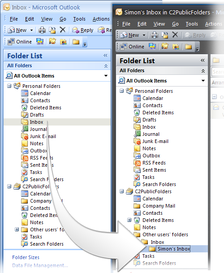Screen dimensions: 224x273
Task: Select Simon's Inbox folder in tree
Action: coord(169,249)
